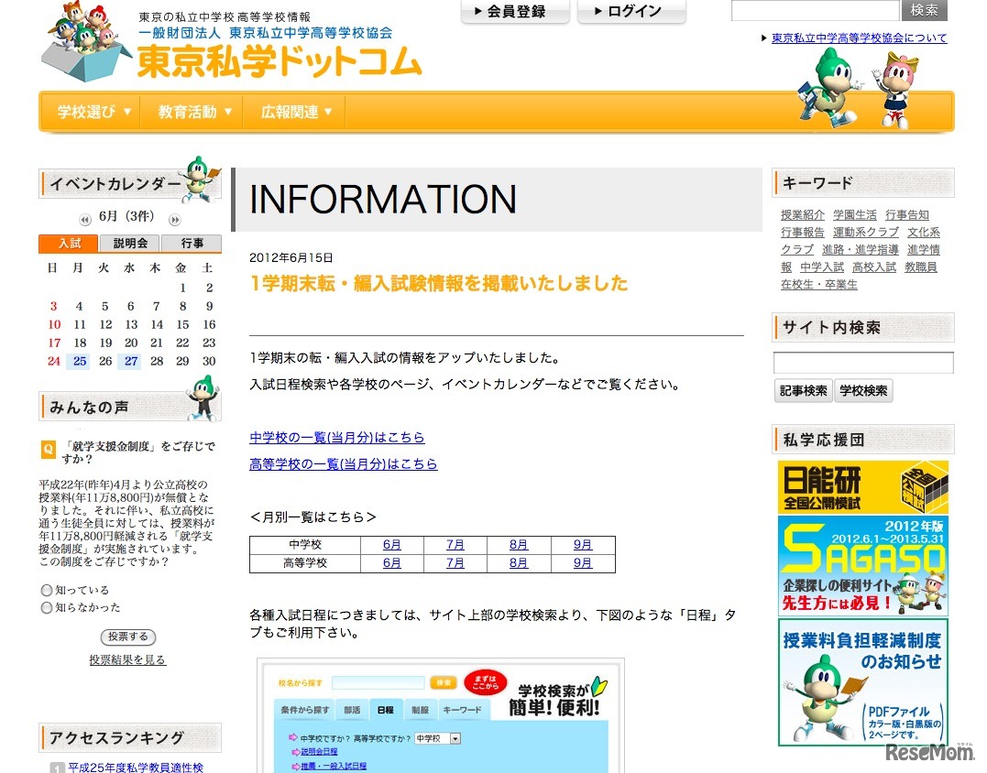Open 高等学校 8月 monthly list link
The height and width of the screenshot is (773, 987).
tap(519, 563)
